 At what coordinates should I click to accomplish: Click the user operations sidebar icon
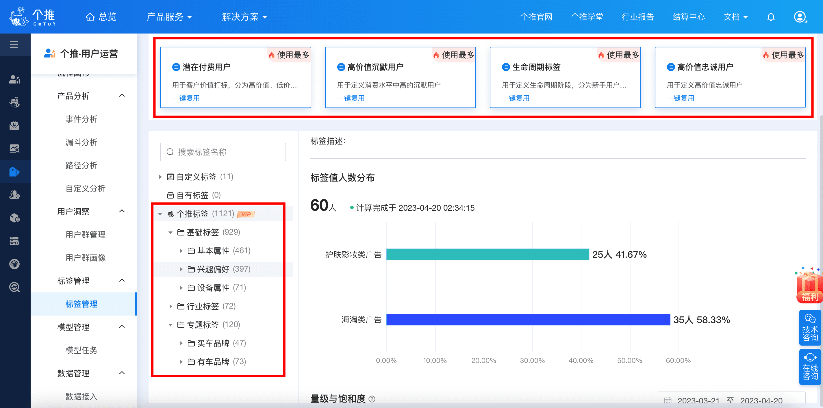coord(14,79)
